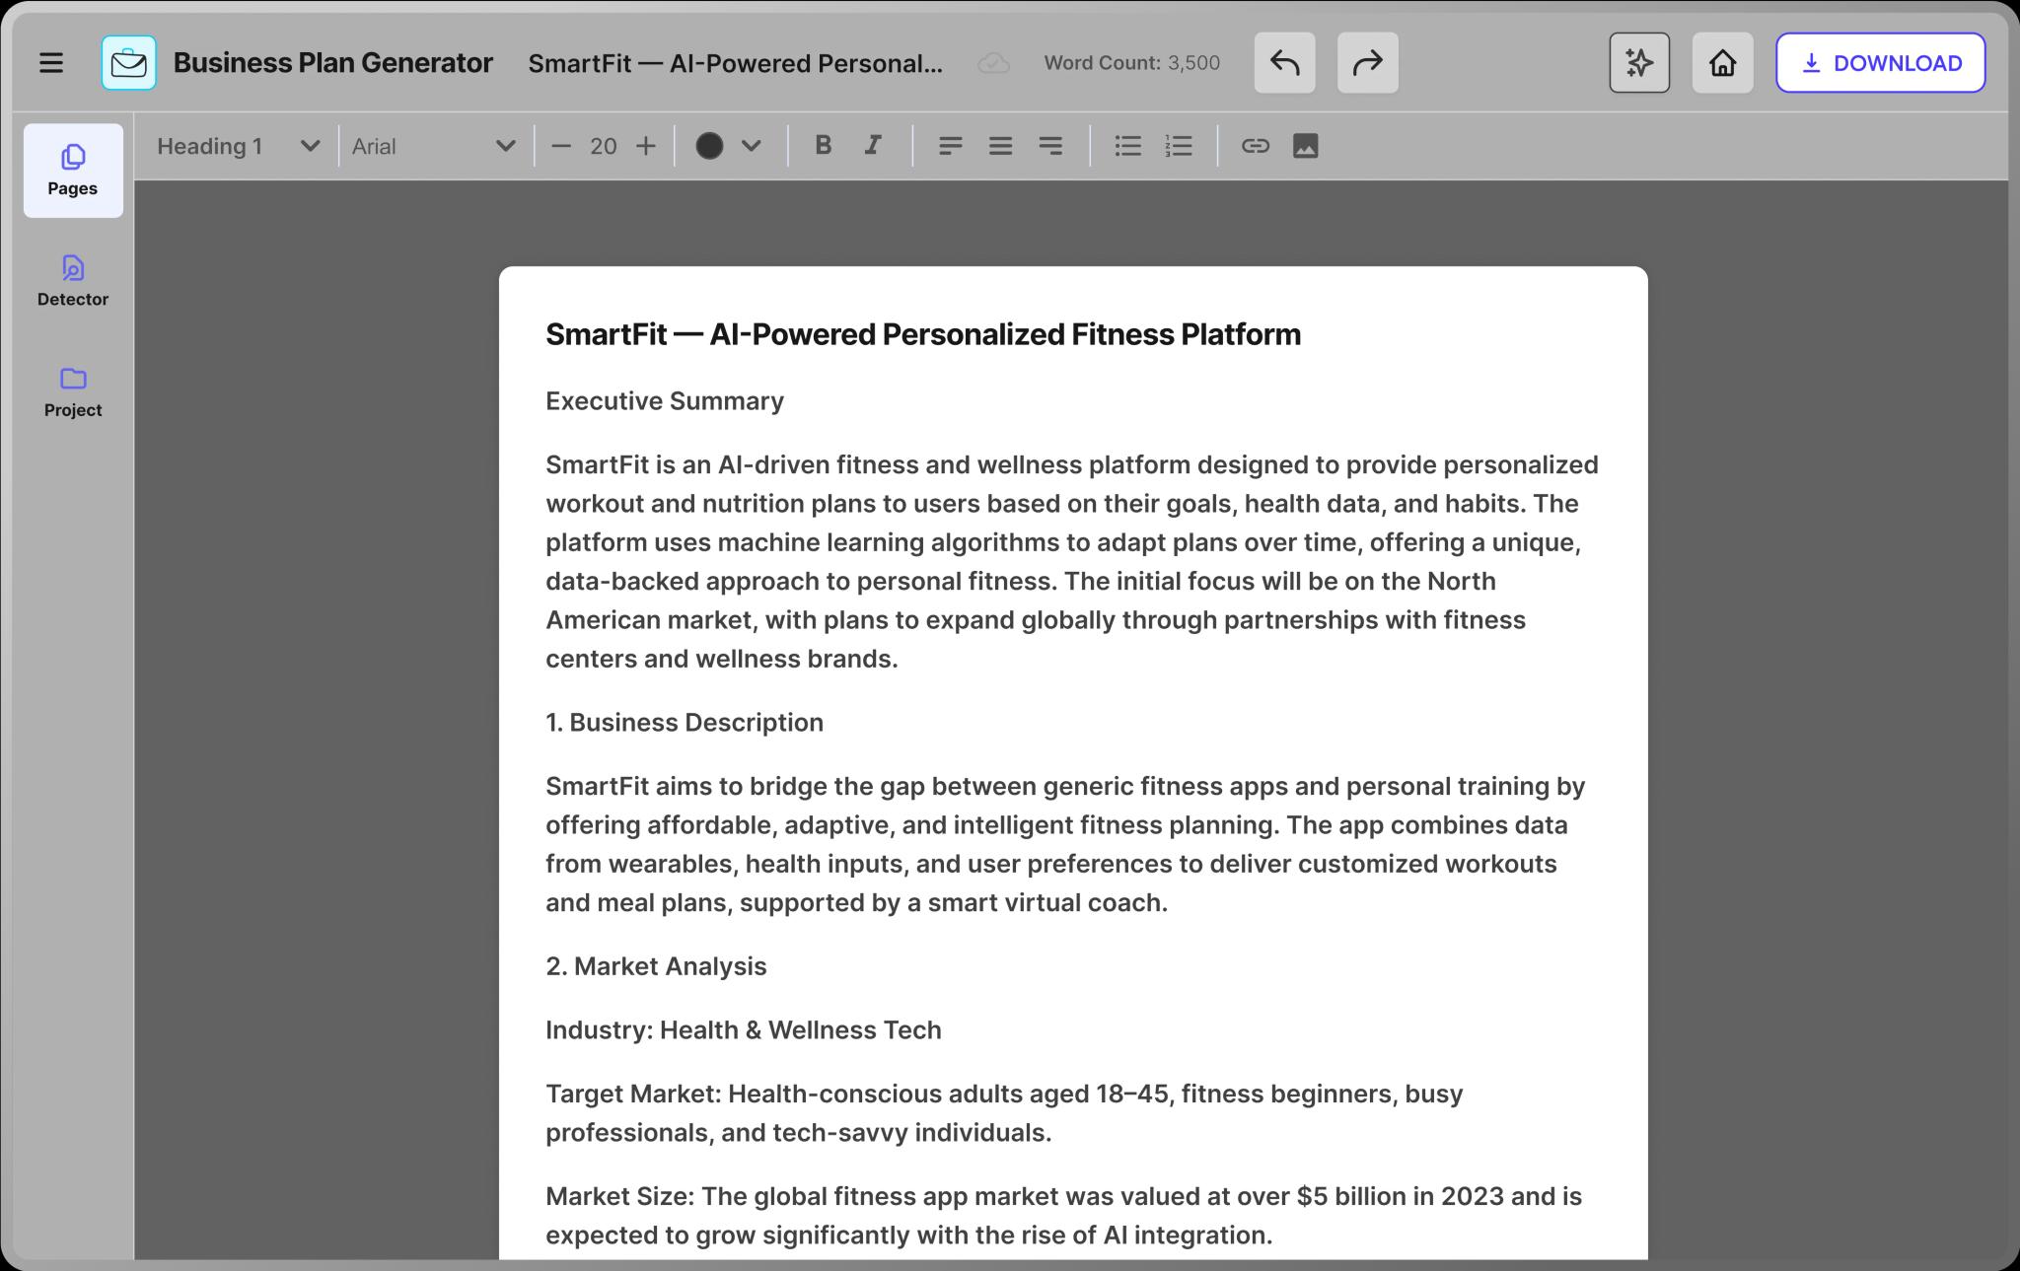Create a numbered list
The width and height of the screenshot is (2020, 1271).
click(x=1179, y=146)
